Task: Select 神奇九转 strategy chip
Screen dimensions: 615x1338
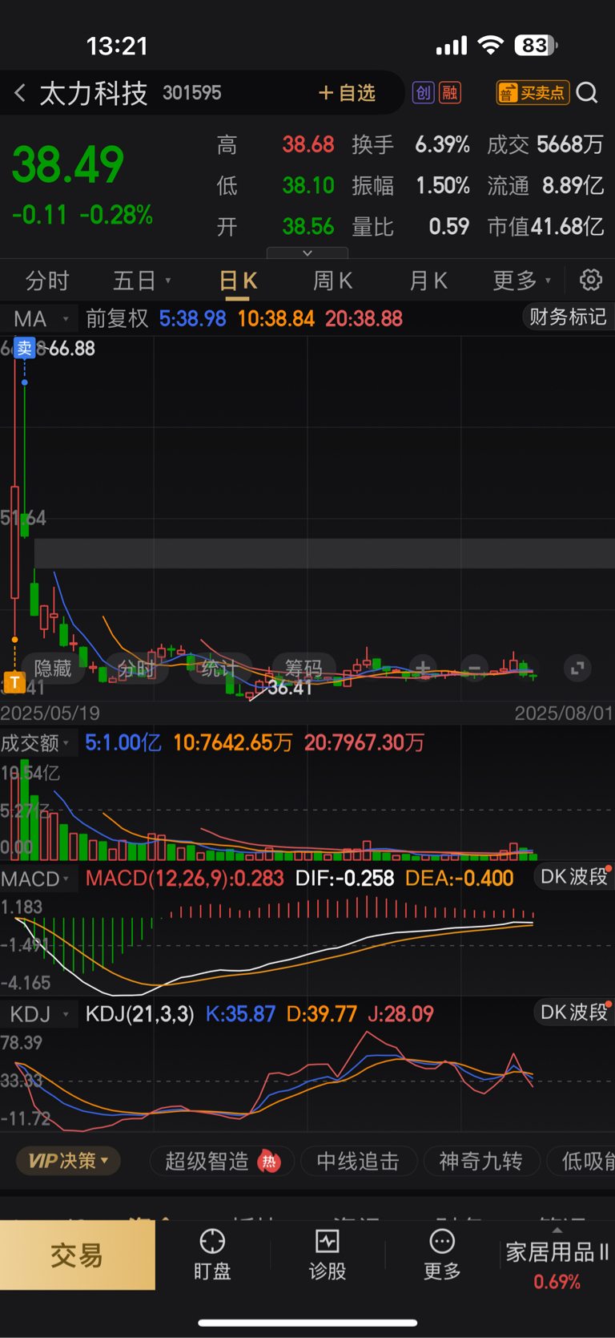Action: (x=480, y=1161)
